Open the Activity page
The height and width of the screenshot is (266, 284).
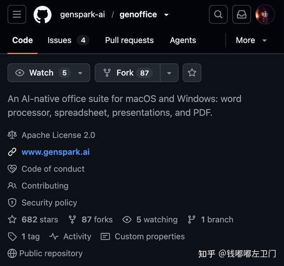(x=77, y=236)
